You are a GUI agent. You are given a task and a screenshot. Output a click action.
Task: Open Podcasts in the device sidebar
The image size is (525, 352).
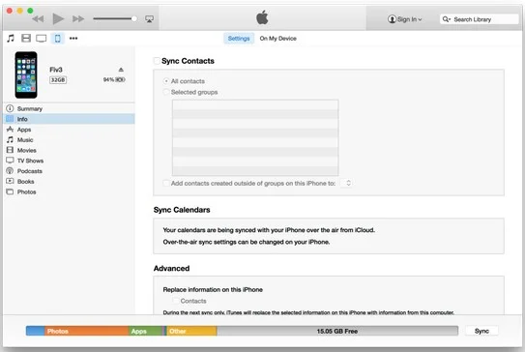(x=69, y=171)
